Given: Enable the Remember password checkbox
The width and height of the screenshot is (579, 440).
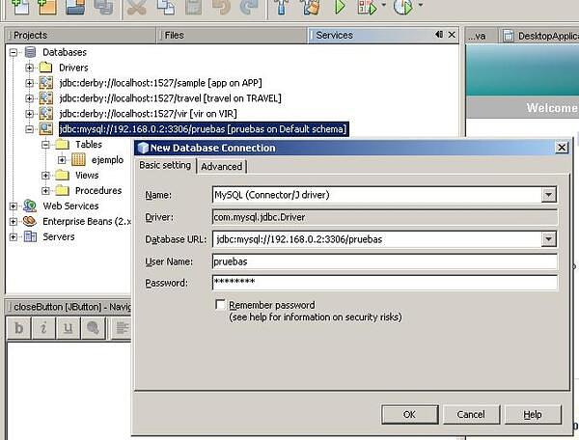Looking at the screenshot, I should click(x=221, y=305).
